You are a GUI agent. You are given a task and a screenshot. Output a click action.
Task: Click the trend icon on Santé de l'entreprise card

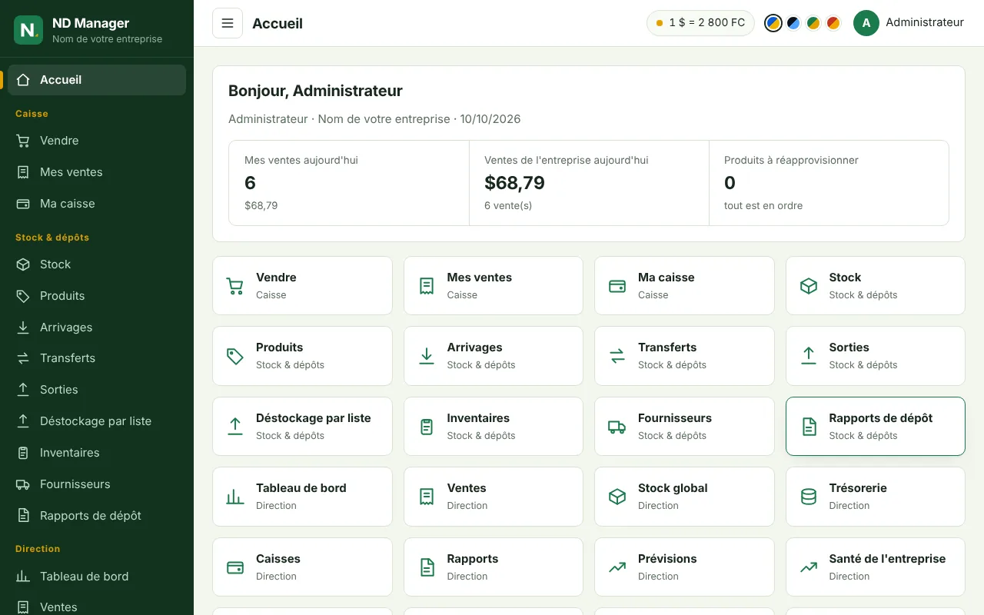[x=809, y=567]
